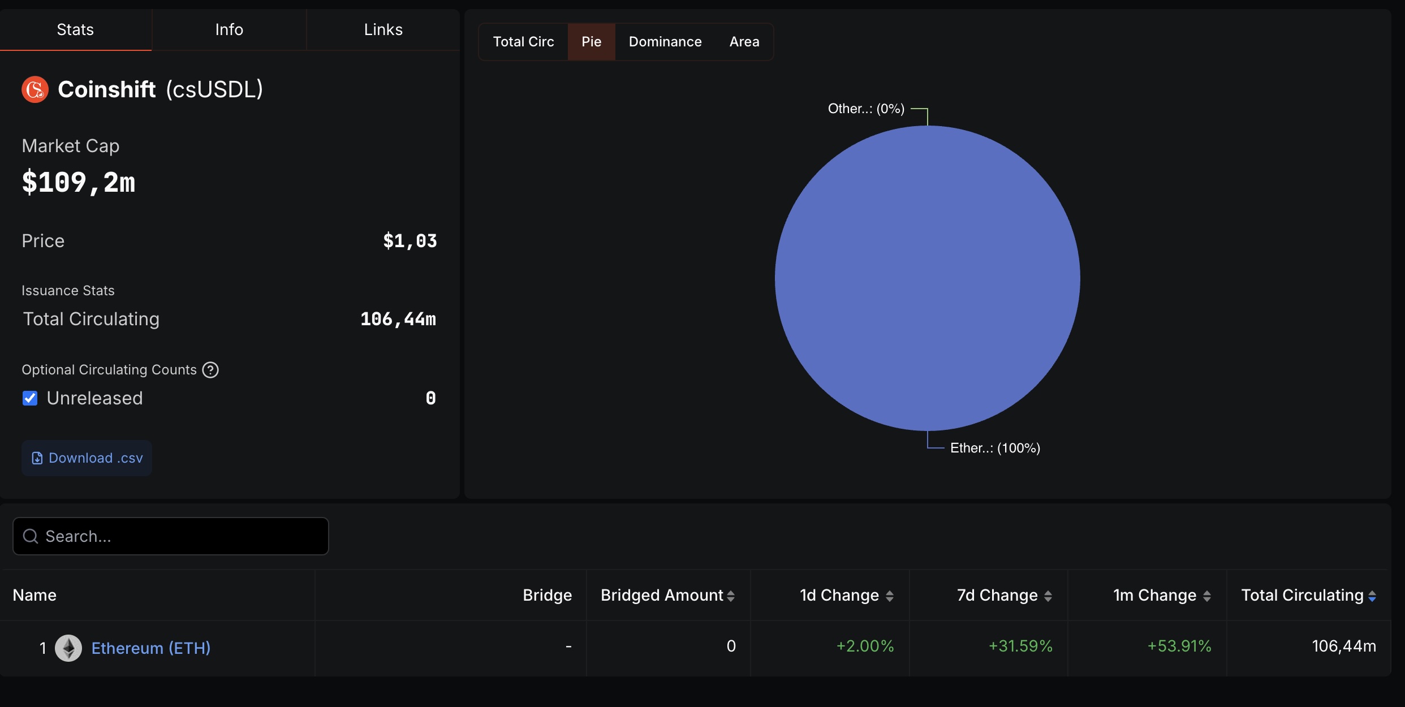This screenshot has width=1405, height=707.
Task: Uncheck the Unreleased checkbox
Action: click(30, 398)
